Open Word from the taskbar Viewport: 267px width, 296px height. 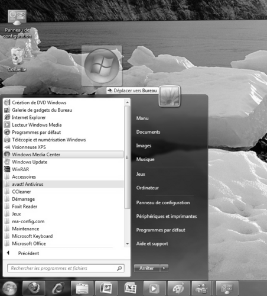(106, 288)
